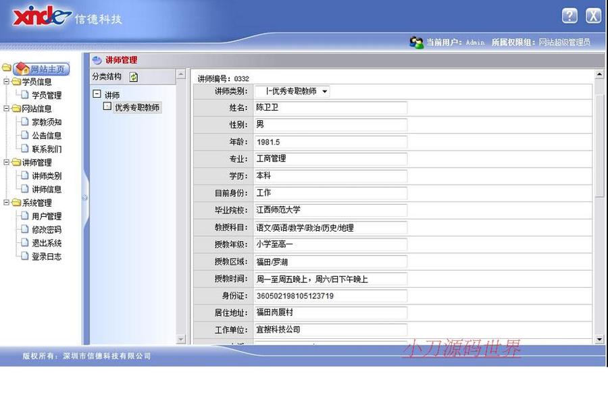Click the folder icon beside 系统管理
The image size is (608, 399).
point(15,203)
